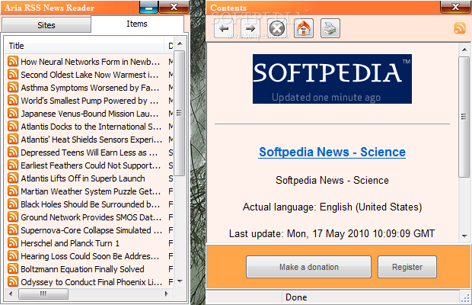Click the Softpedia logo banner
472x305 pixels.
[332, 79]
